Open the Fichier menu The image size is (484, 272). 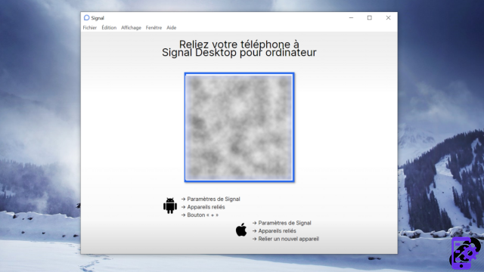(x=90, y=28)
